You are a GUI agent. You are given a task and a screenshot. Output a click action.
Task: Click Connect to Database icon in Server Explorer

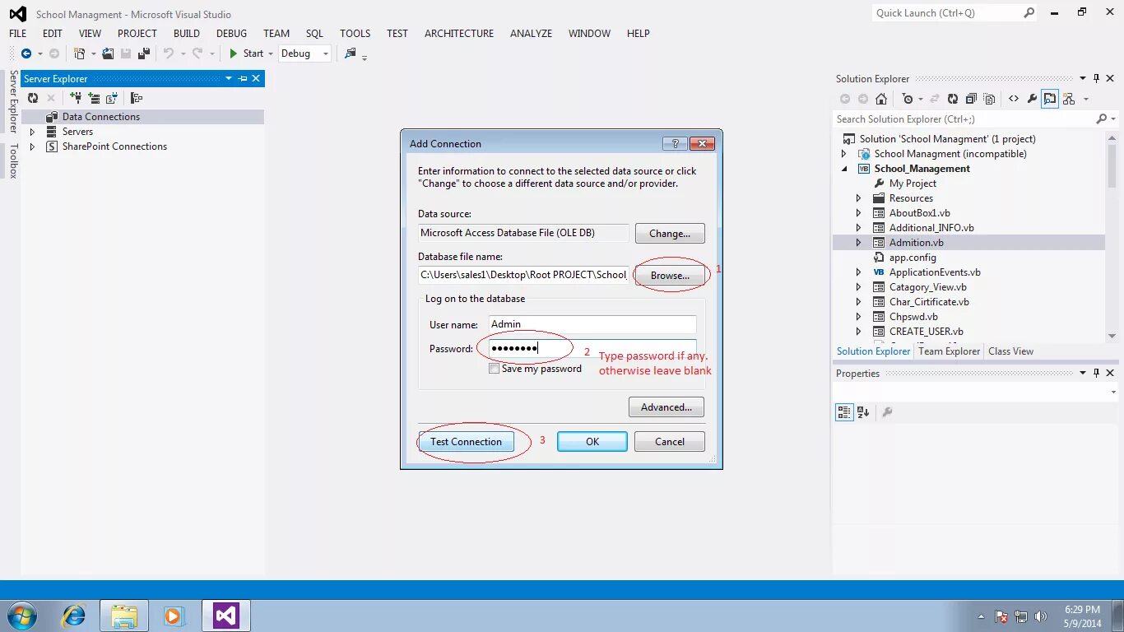(76, 98)
